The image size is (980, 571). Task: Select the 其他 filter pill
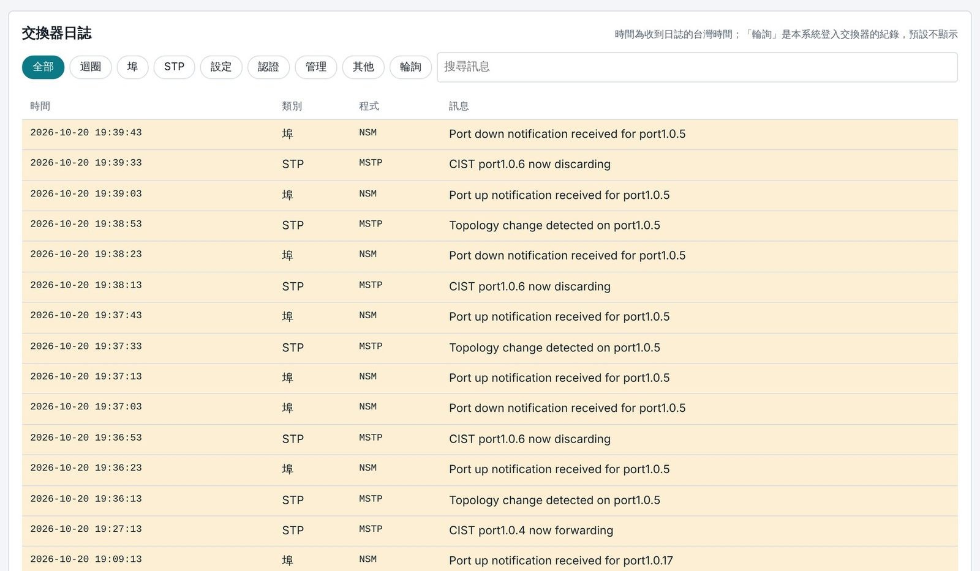coord(363,67)
